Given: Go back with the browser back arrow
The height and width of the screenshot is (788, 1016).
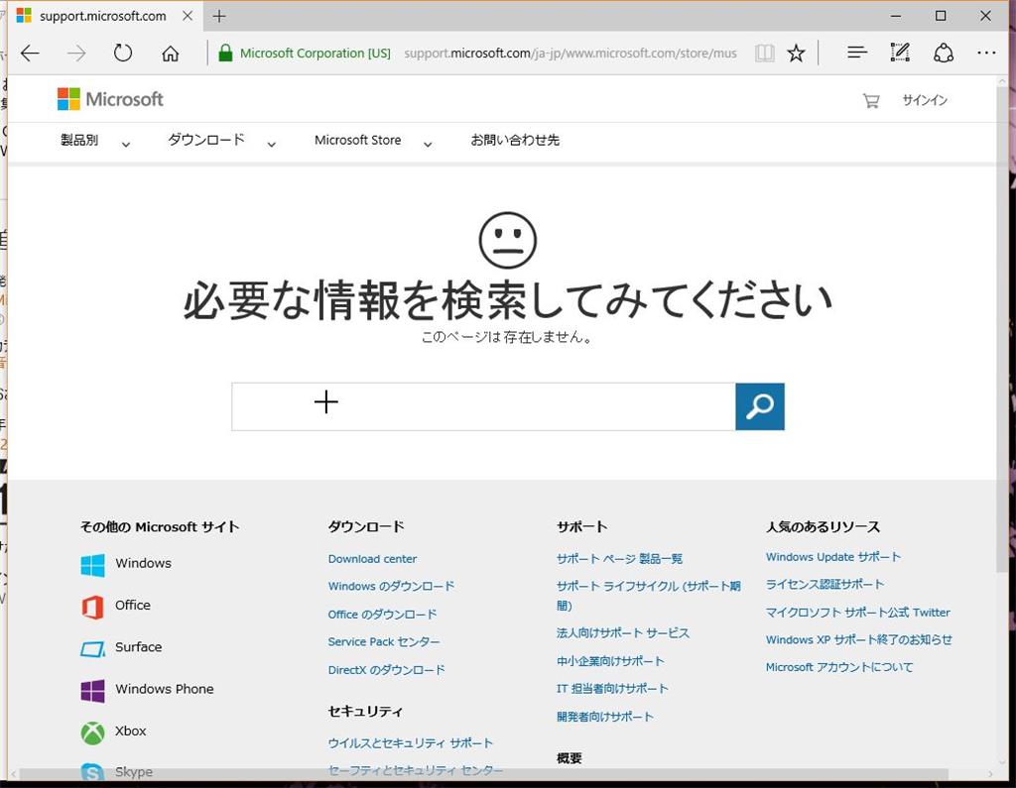Looking at the screenshot, I should click(30, 54).
